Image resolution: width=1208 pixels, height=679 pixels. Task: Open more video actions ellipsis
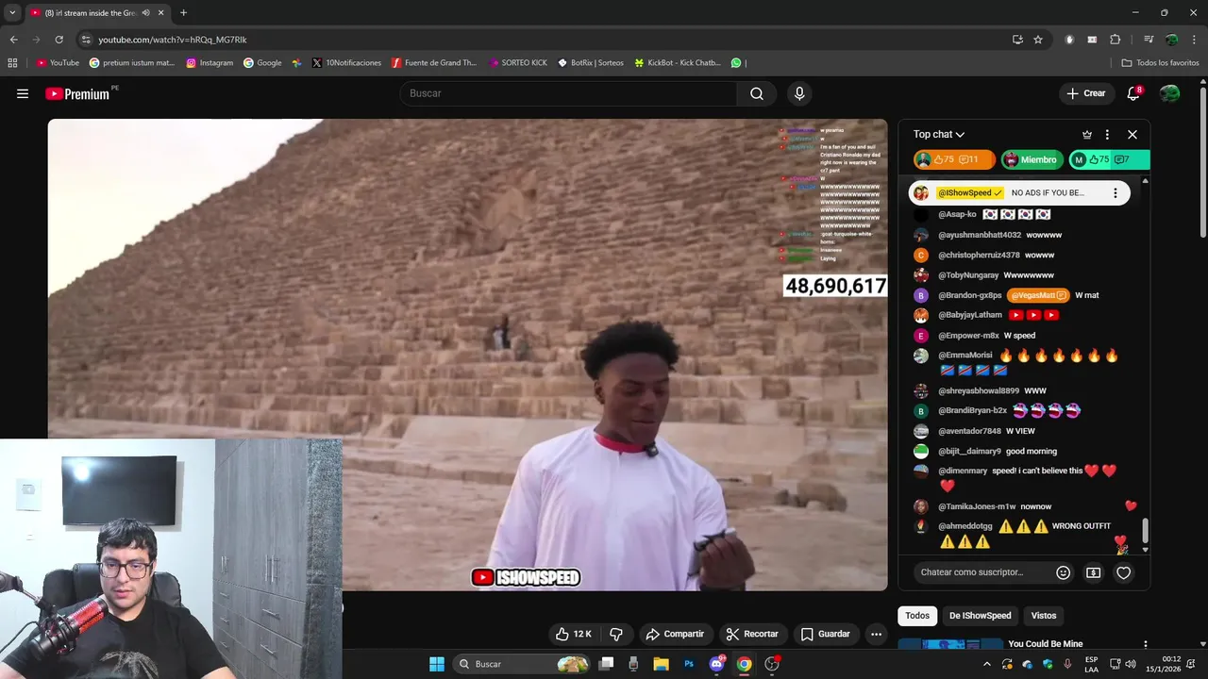point(876,634)
